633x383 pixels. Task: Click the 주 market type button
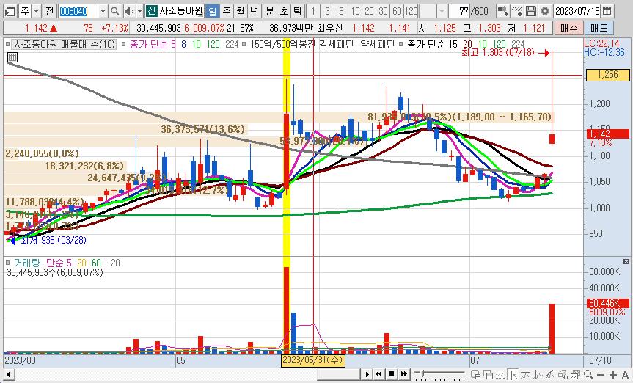point(25,11)
